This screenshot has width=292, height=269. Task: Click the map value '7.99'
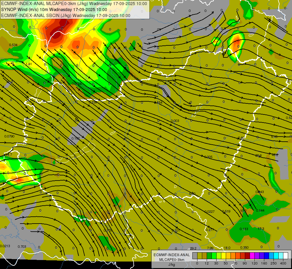click(210, 248)
